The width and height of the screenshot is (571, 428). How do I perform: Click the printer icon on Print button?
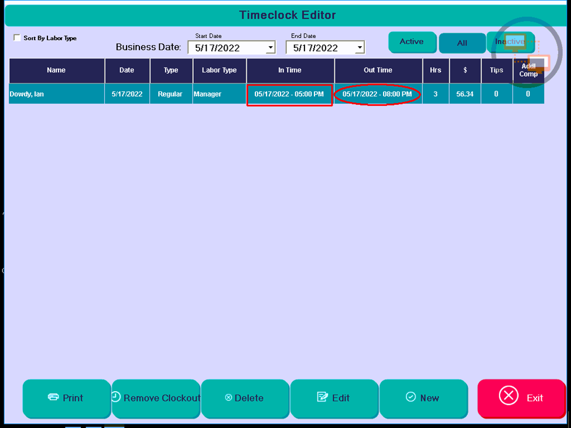53,397
